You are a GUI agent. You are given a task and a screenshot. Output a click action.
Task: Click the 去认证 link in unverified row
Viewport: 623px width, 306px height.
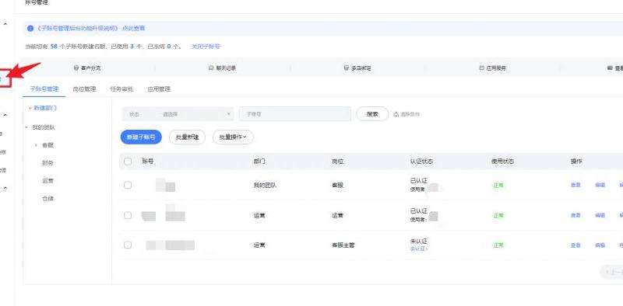tap(419, 249)
